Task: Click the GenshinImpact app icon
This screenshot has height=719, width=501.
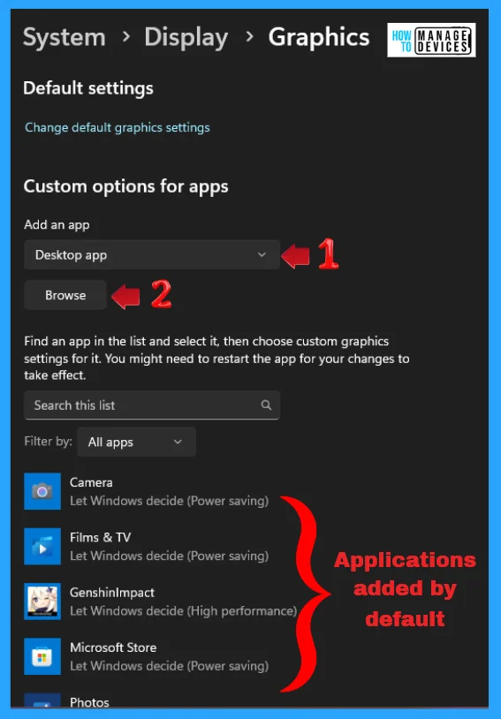Action: point(42,602)
